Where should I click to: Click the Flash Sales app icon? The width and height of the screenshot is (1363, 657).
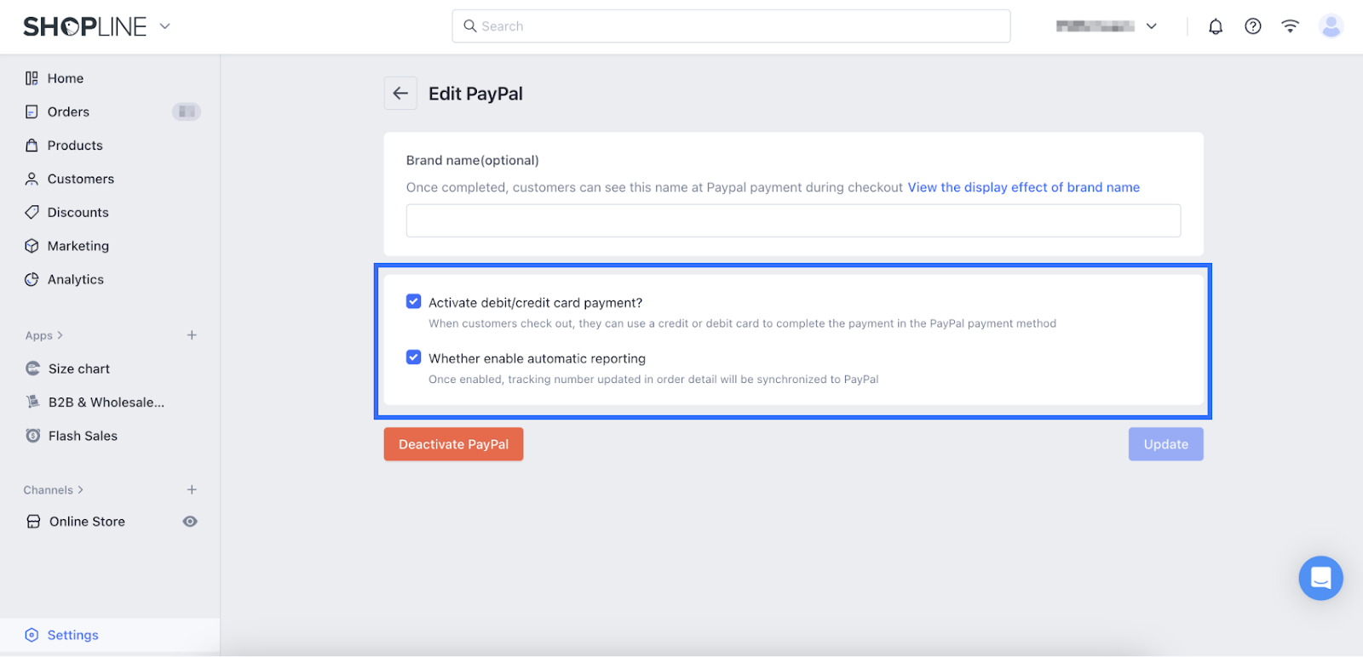click(x=32, y=436)
